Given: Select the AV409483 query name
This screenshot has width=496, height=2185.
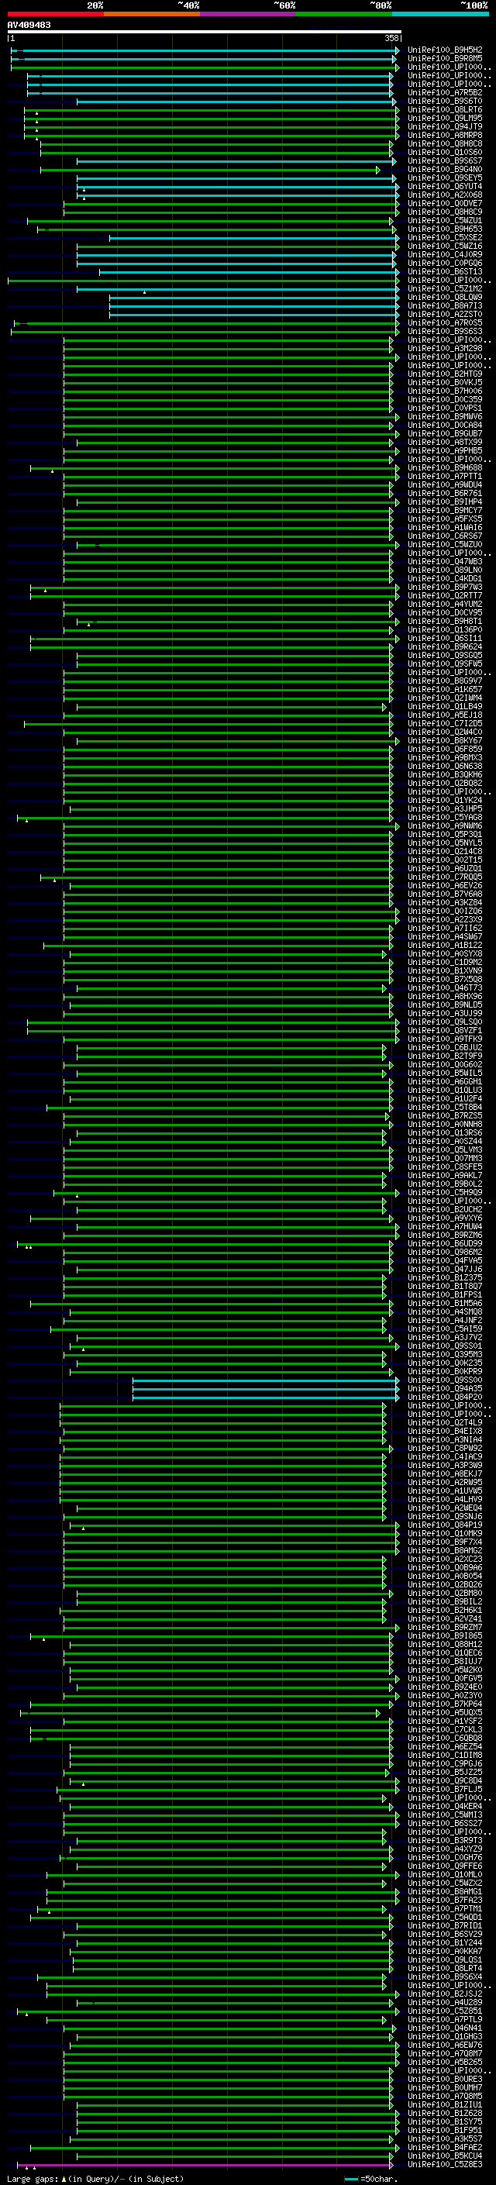Looking at the screenshot, I should [29, 25].
